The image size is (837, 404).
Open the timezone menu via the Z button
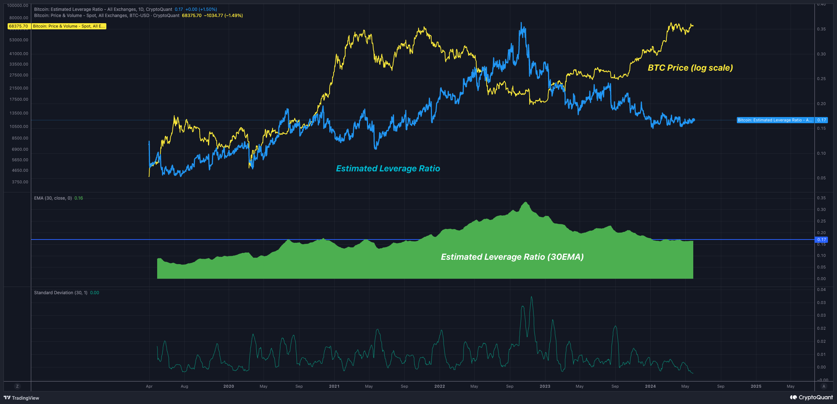click(x=17, y=386)
